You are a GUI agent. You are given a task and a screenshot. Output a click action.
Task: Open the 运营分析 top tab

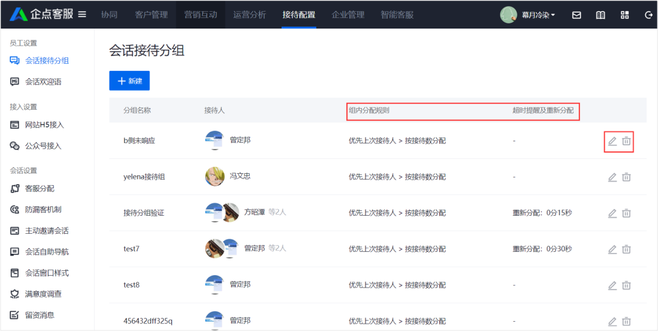point(250,15)
